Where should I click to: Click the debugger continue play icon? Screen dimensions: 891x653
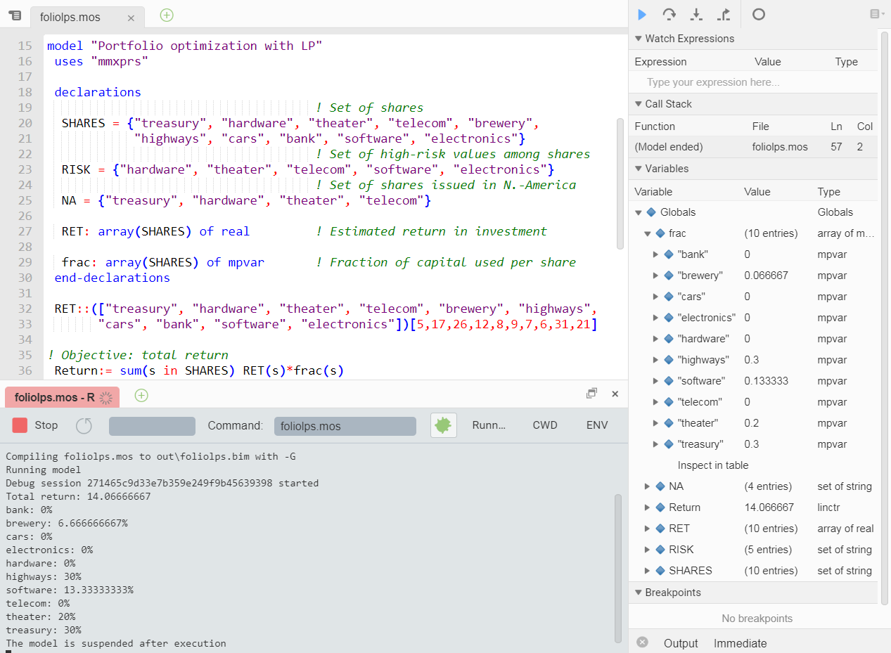(641, 14)
